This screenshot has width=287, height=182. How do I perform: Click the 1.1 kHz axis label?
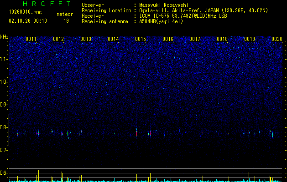click(x=4, y=59)
